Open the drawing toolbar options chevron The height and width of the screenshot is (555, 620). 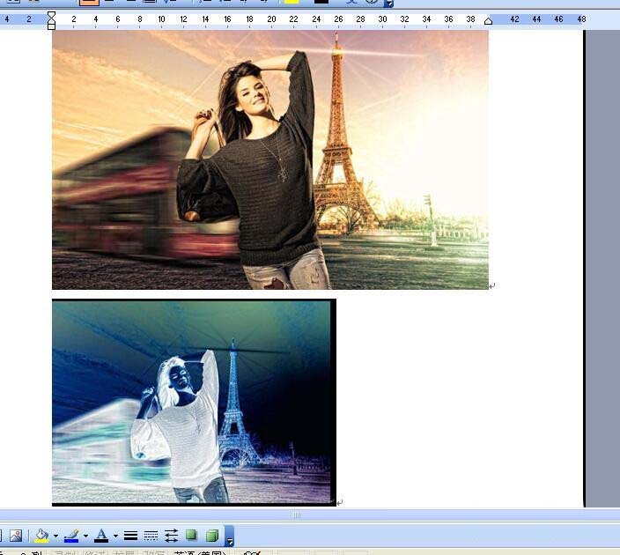pos(230,536)
